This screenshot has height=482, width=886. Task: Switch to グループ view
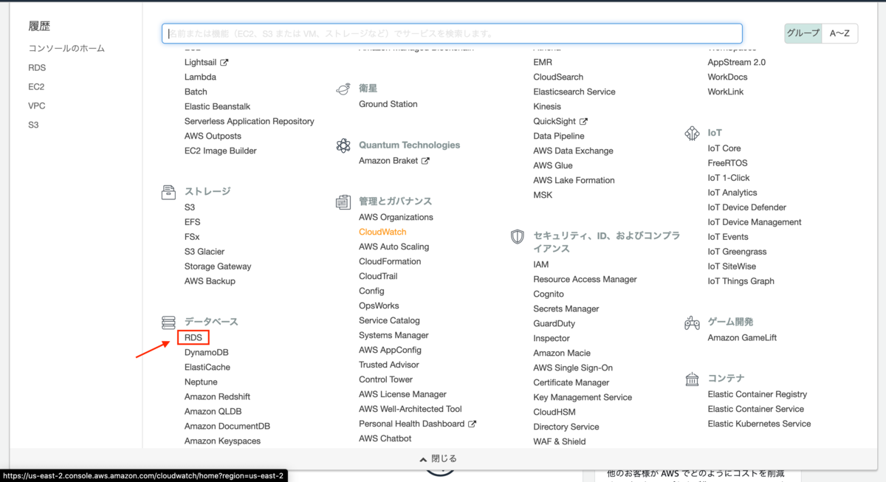[x=803, y=33]
